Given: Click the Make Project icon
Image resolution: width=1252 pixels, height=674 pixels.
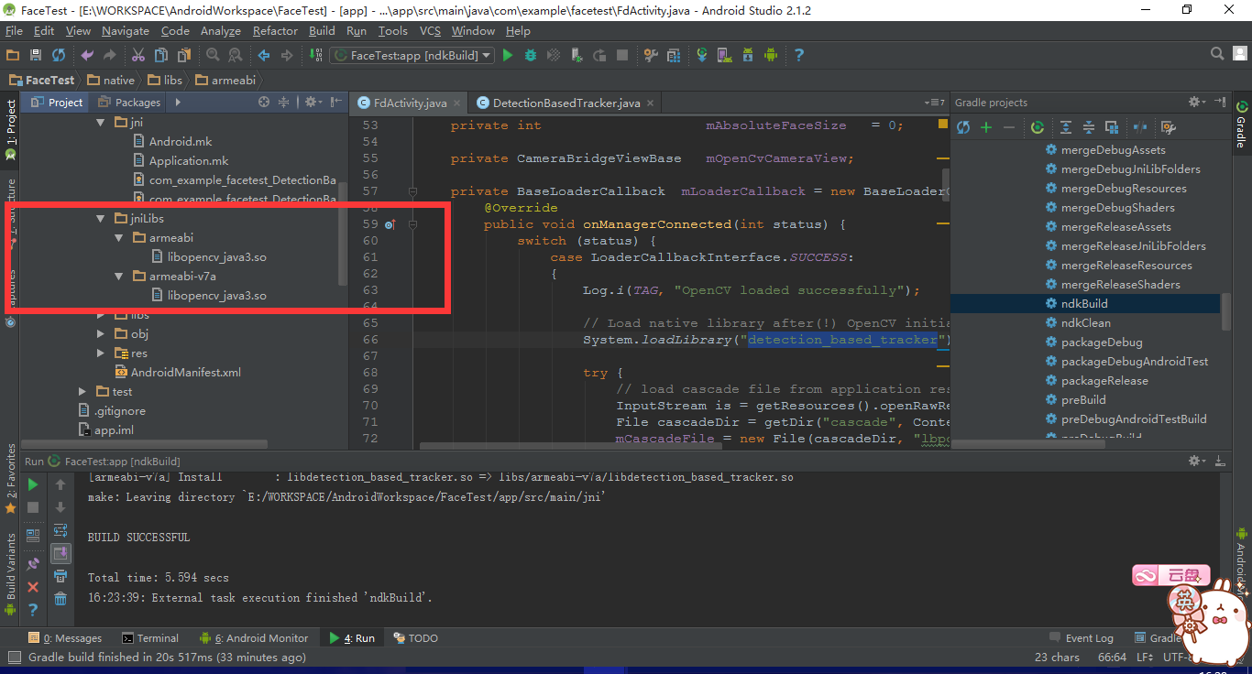Looking at the screenshot, I should point(314,55).
